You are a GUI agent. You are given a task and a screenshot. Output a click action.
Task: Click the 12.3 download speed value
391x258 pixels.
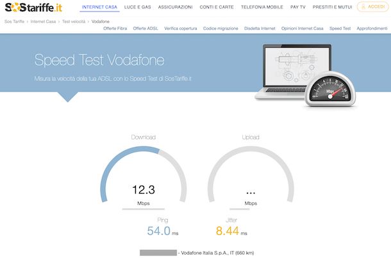click(144, 190)
